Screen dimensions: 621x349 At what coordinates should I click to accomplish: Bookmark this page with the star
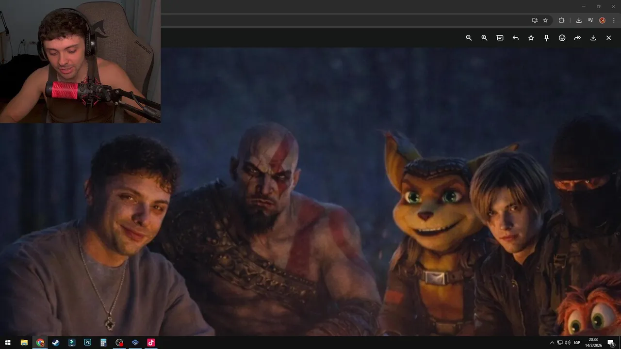coord(545,20)
